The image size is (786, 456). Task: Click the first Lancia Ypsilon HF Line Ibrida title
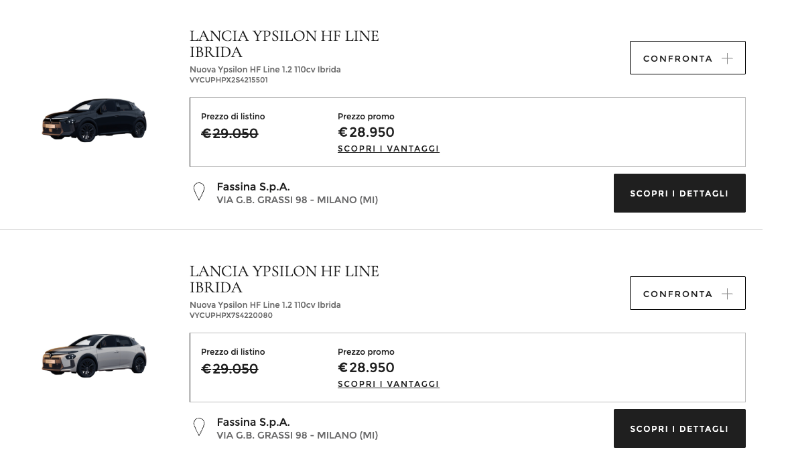pos(284,44)
